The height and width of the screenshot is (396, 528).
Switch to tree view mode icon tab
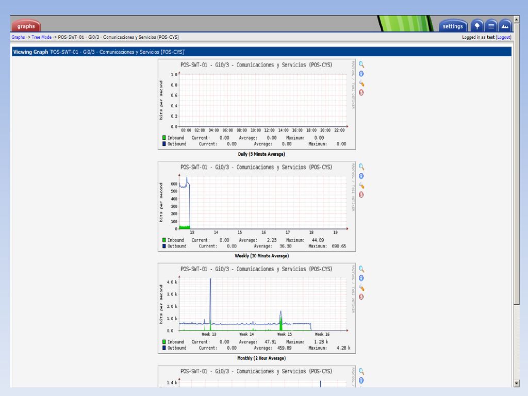[477, 26]
